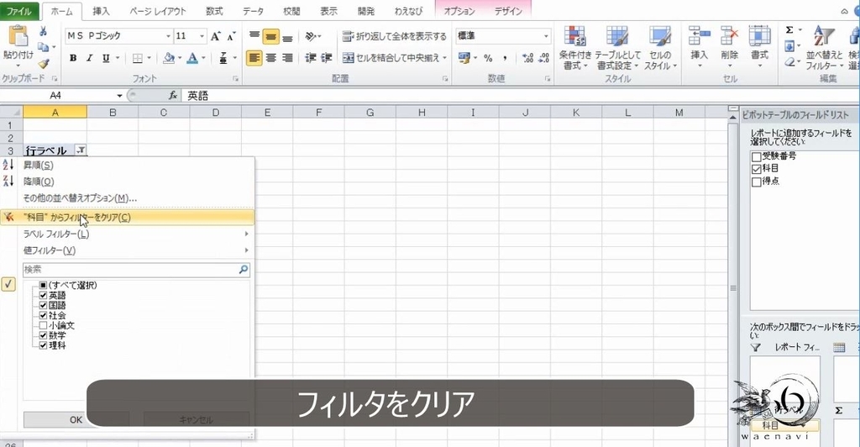The image size is (860, 447).
Task: Select 降順 descending sort option
Action: (128, 181)
